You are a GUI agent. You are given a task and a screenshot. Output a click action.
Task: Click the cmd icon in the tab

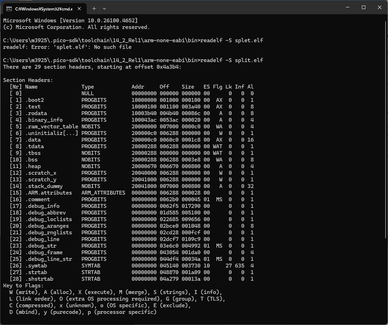click(x=9, y=8)
